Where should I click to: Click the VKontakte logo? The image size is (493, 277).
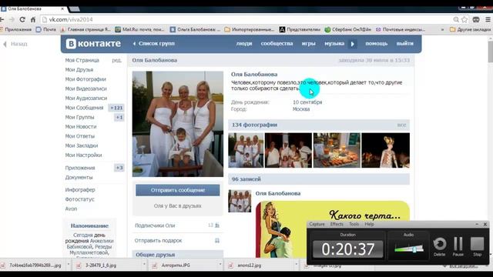93,44
